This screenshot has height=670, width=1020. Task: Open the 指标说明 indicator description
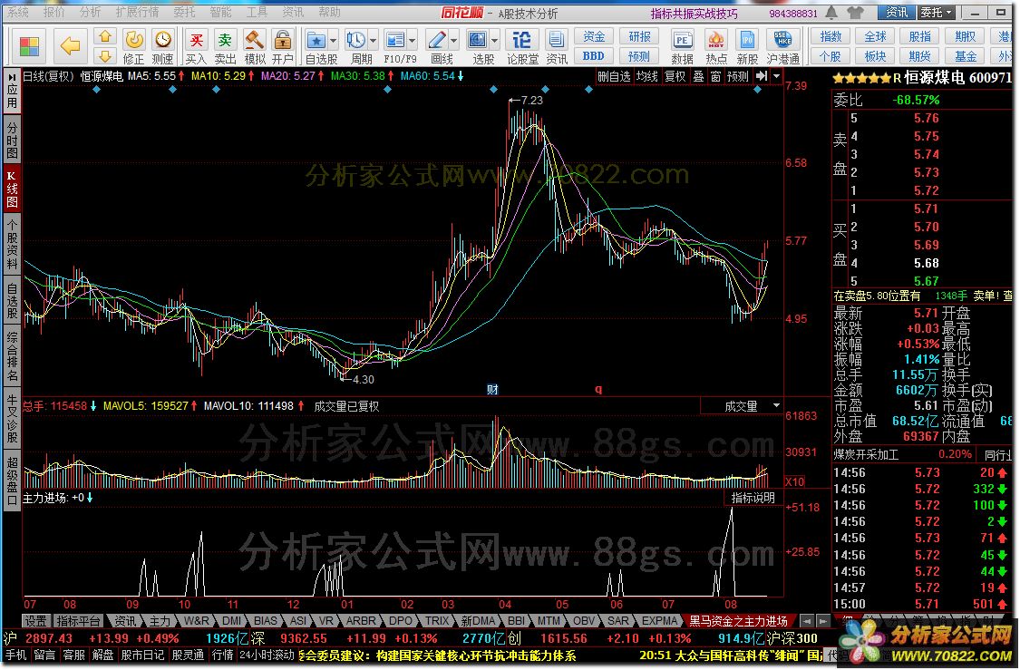click(x=753, y=498)
